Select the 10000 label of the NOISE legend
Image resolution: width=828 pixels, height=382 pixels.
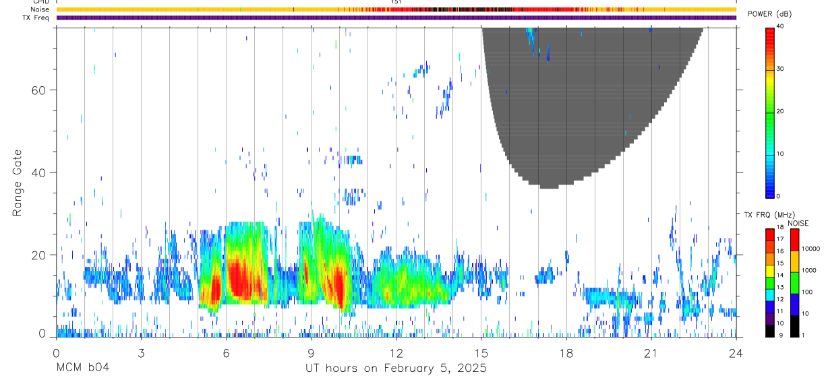[x=811, y=249]
